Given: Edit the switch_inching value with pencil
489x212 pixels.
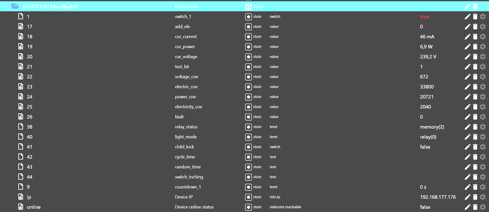Looking at the screenshot, I should [x=467, y=177].
